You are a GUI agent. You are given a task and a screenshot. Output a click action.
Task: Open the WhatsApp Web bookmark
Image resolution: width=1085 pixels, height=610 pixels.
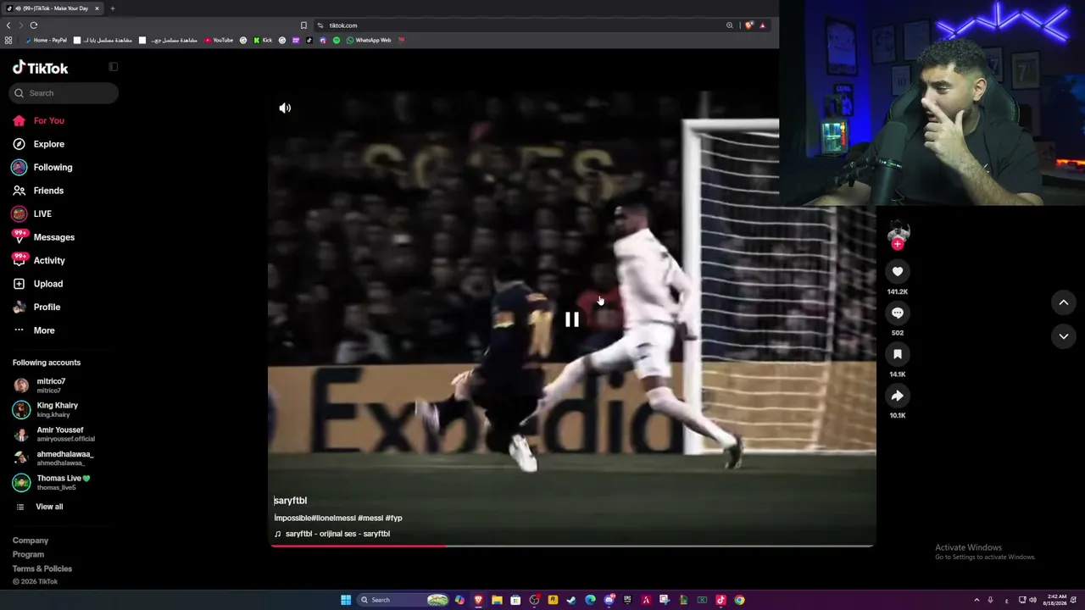[369, 40]
